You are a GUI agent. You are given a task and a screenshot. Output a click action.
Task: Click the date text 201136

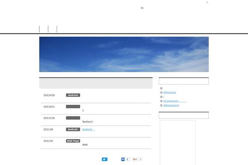coord(48,130)
